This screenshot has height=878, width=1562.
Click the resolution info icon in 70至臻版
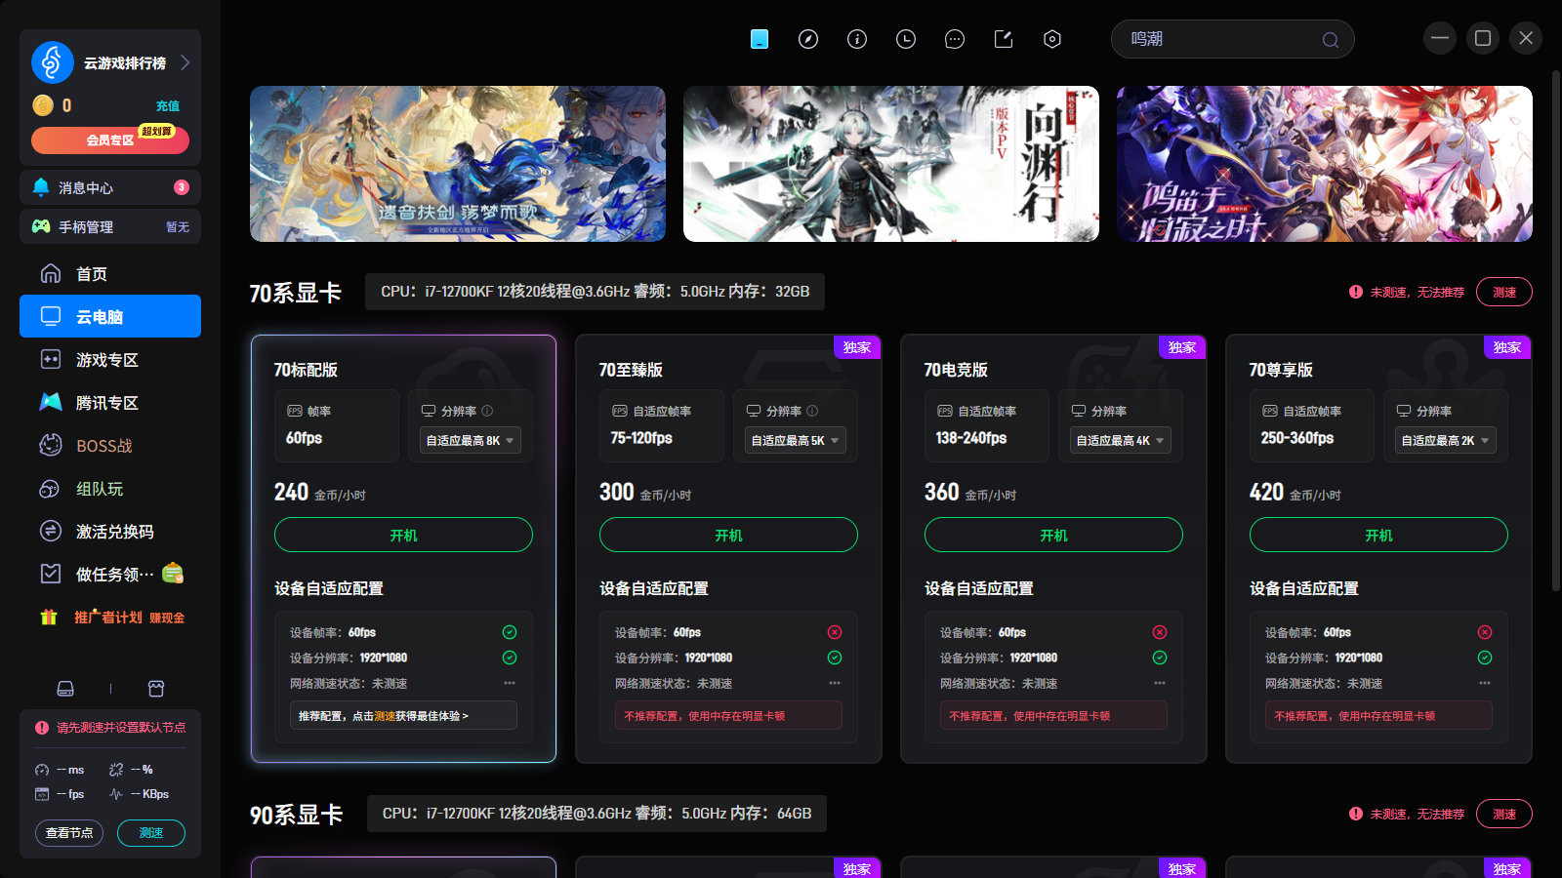[812, 411]
